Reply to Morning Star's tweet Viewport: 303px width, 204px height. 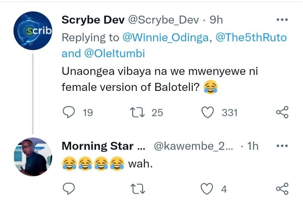click(68, 189)
